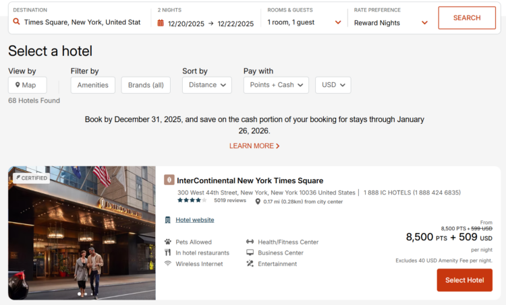This screenshot has width=506, height=305.
Task: Open the calendar icon for dates
Action: [161, 23]
